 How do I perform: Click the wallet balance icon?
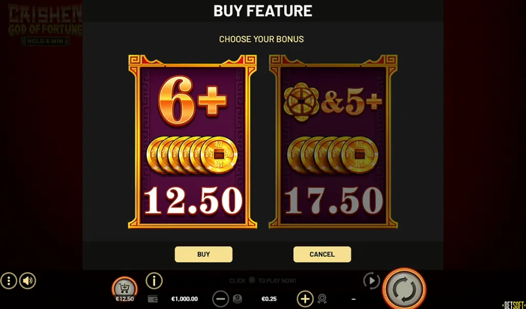click(x=153, y=299)
